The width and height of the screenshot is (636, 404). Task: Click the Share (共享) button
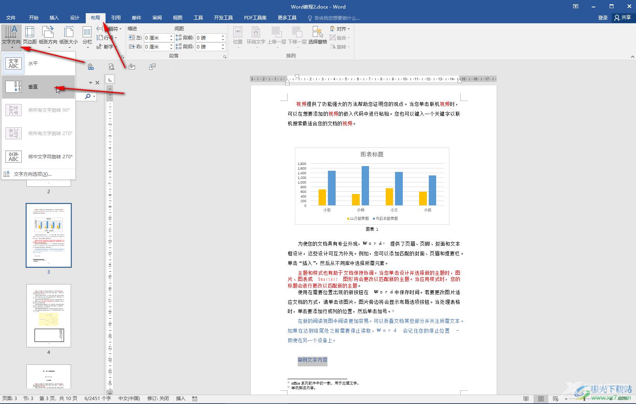click(x=623, y=17)
